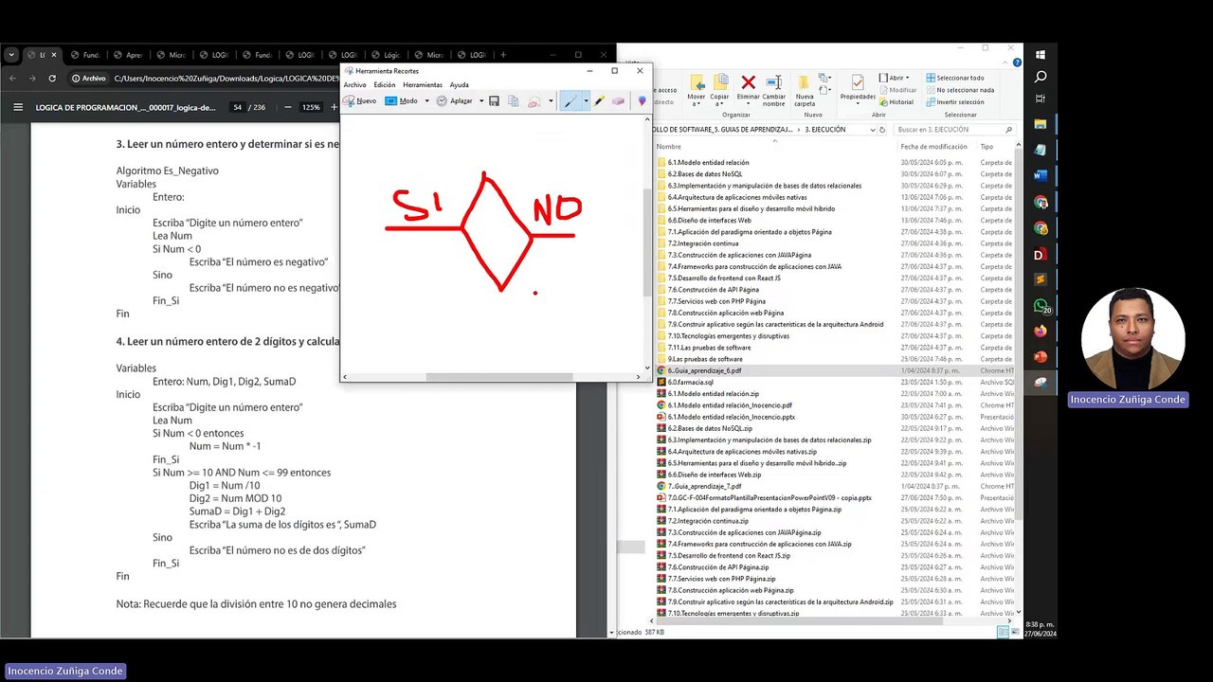Image resolution: width=1213 pixels, height=682 pixels.
Task: Click Invertir selección in Explorer
Action: [x=954, y=102]
